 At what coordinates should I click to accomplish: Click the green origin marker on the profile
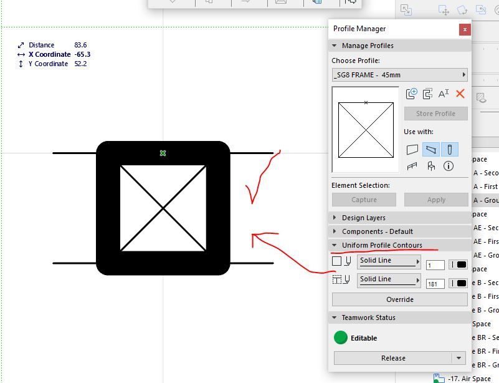point(163,153)
